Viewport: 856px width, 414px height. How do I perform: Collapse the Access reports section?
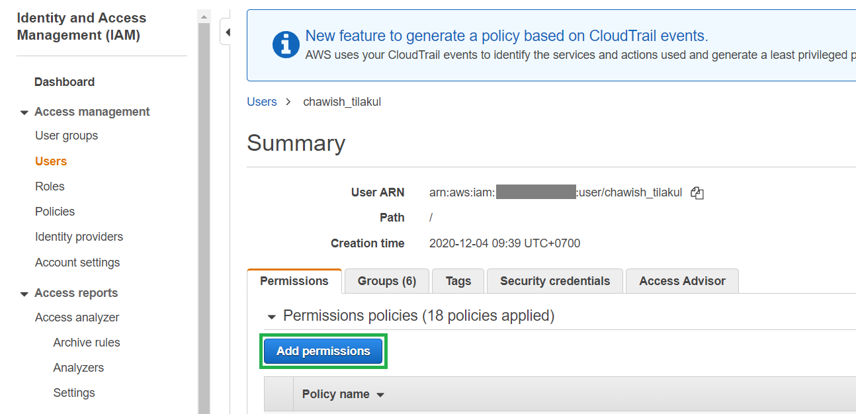(24, 293)
